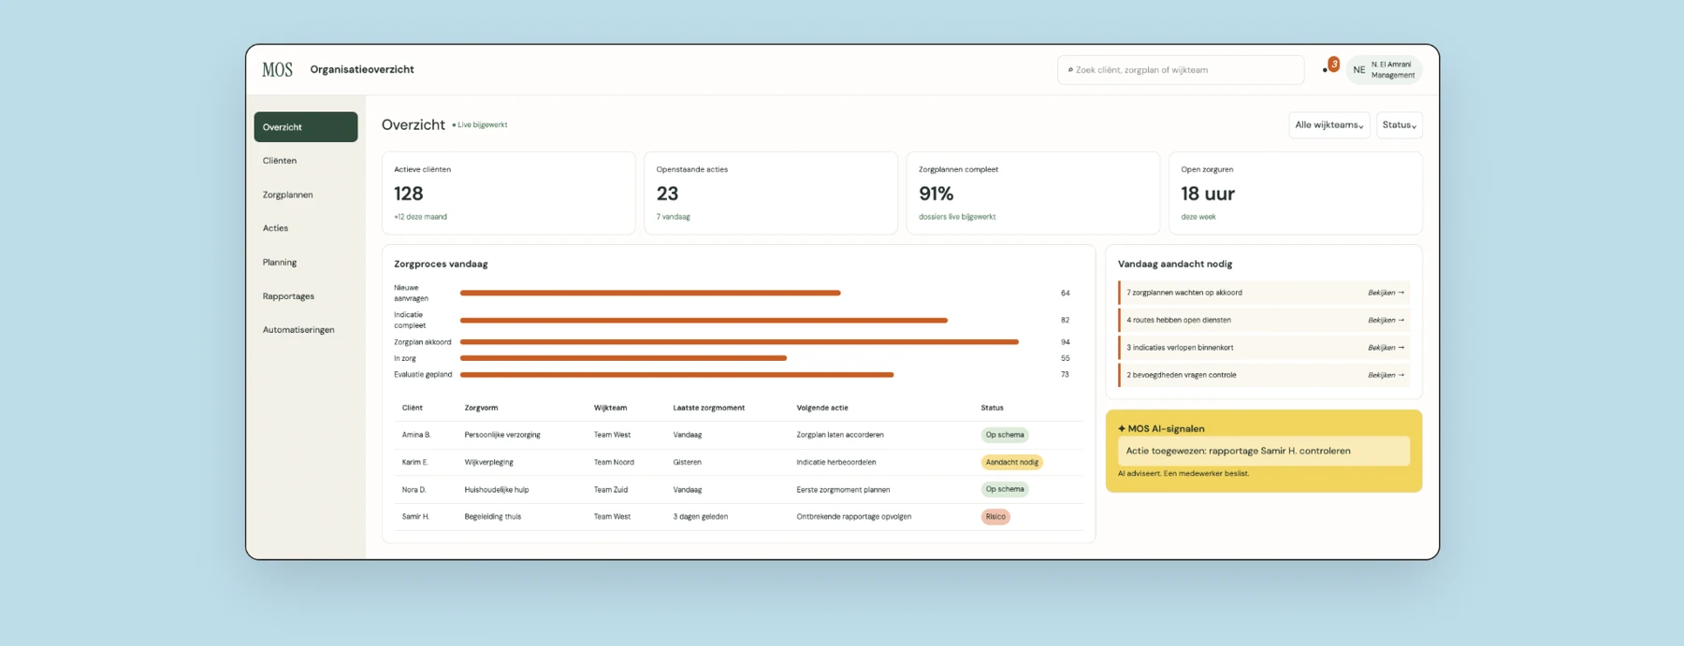This screenshot has height=646, width=1684.
Task: Click Op schema badge for Nora D.
Action: (1005, 489)
